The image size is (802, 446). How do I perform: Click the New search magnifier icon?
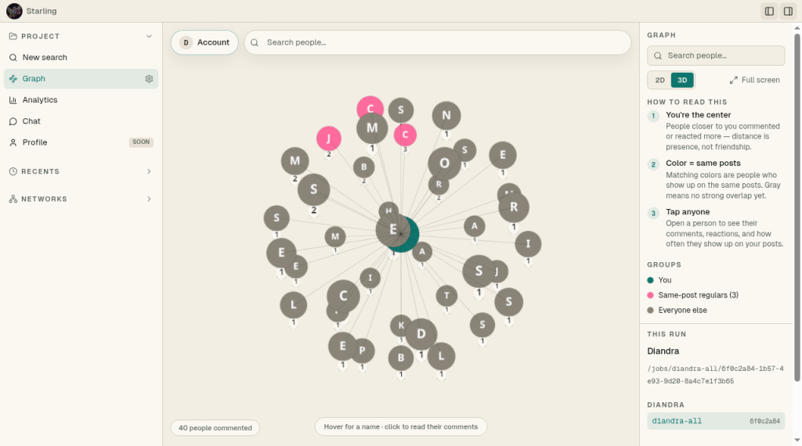point(13,57)
